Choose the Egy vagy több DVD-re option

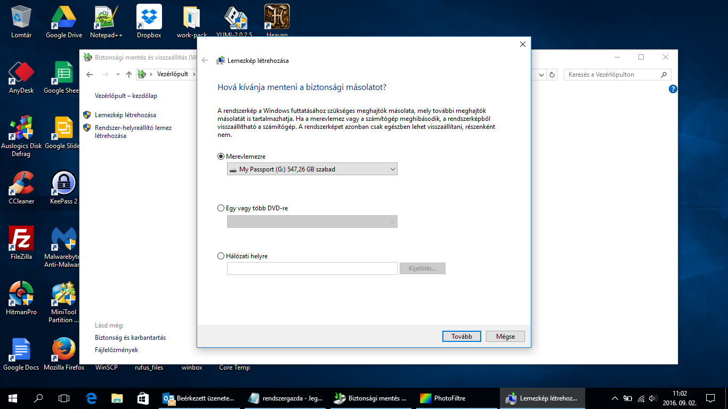221,208
